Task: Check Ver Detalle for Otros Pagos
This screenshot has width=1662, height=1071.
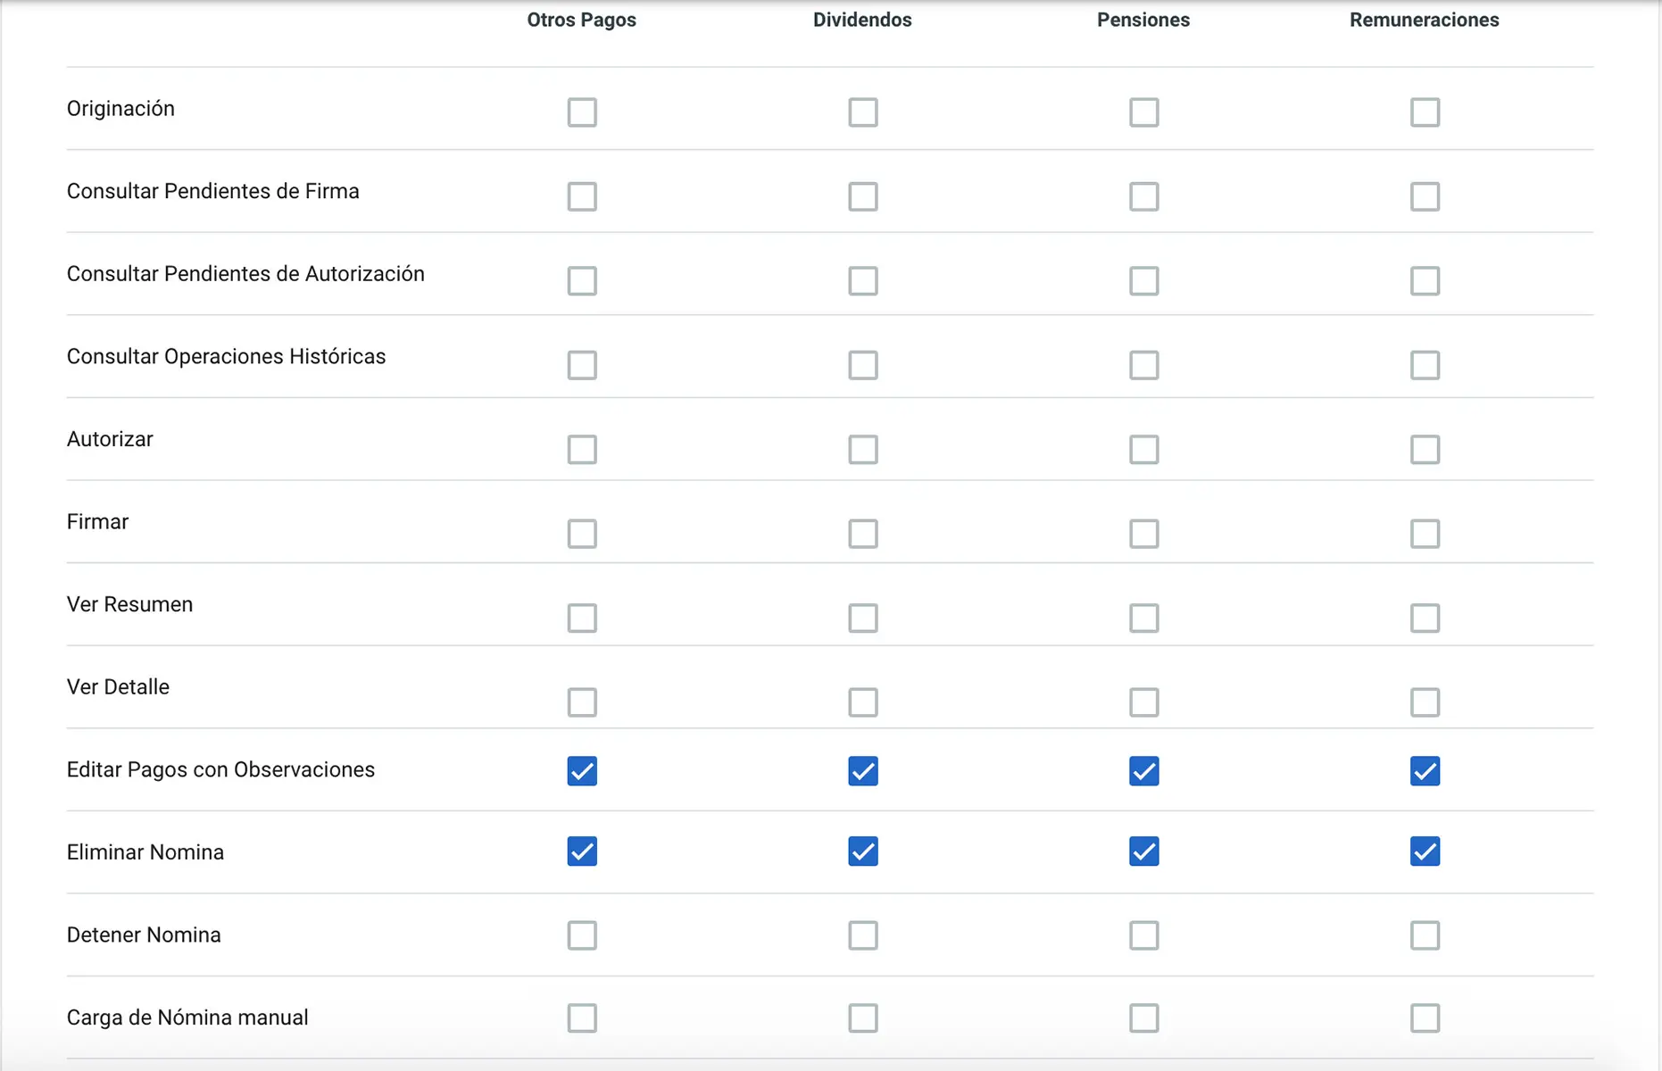Action: tap(582, 702)
